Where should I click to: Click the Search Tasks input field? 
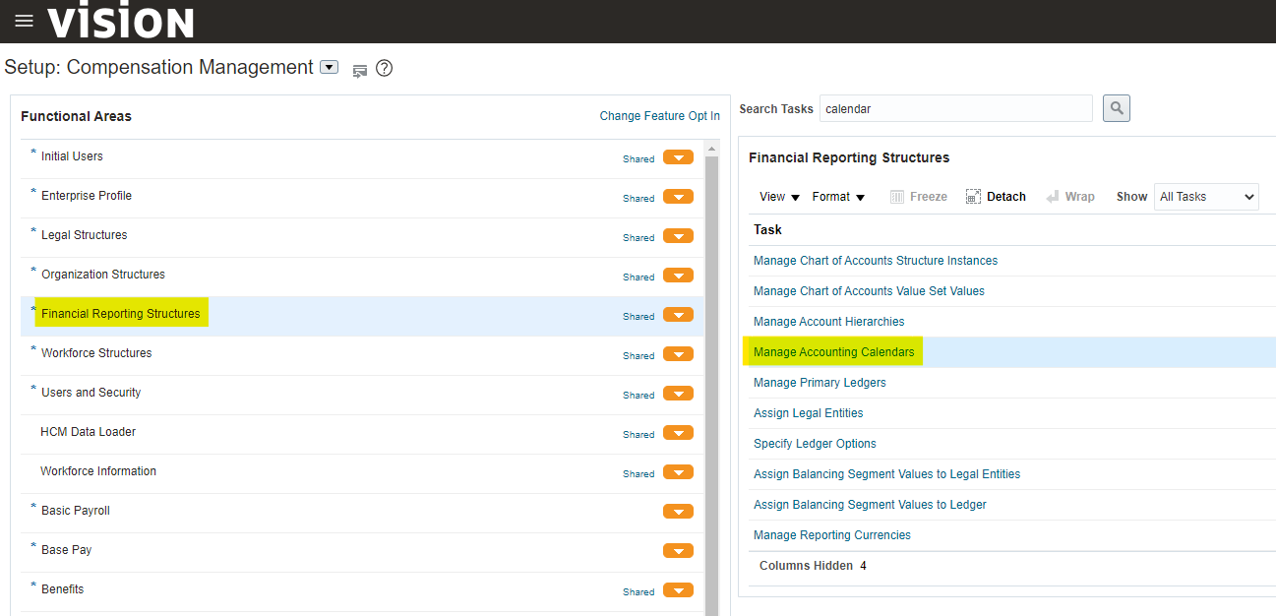[955, 108]
